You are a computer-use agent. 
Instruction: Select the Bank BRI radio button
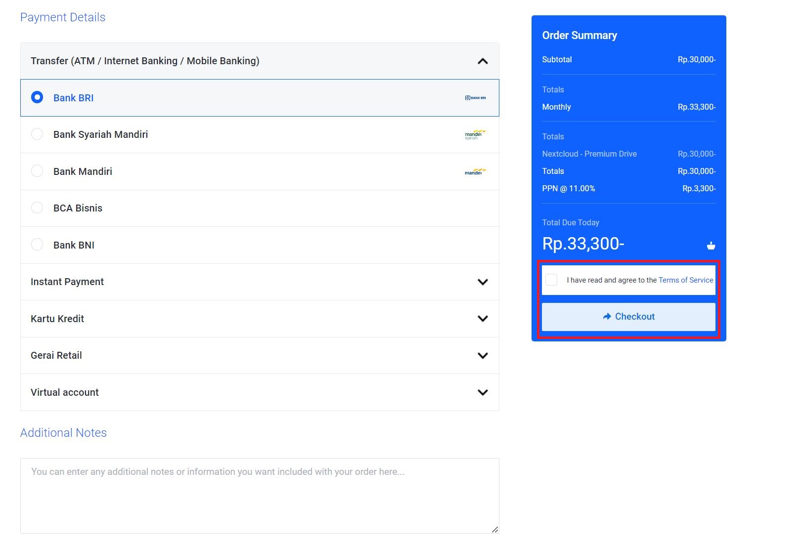click(37, 97)
